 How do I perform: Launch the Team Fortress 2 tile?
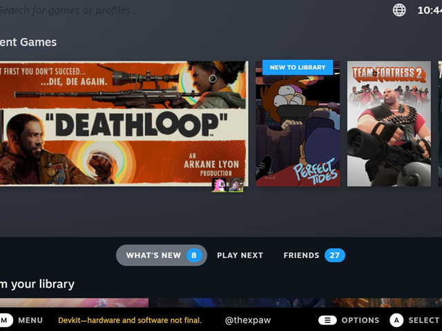pos(388,124)
